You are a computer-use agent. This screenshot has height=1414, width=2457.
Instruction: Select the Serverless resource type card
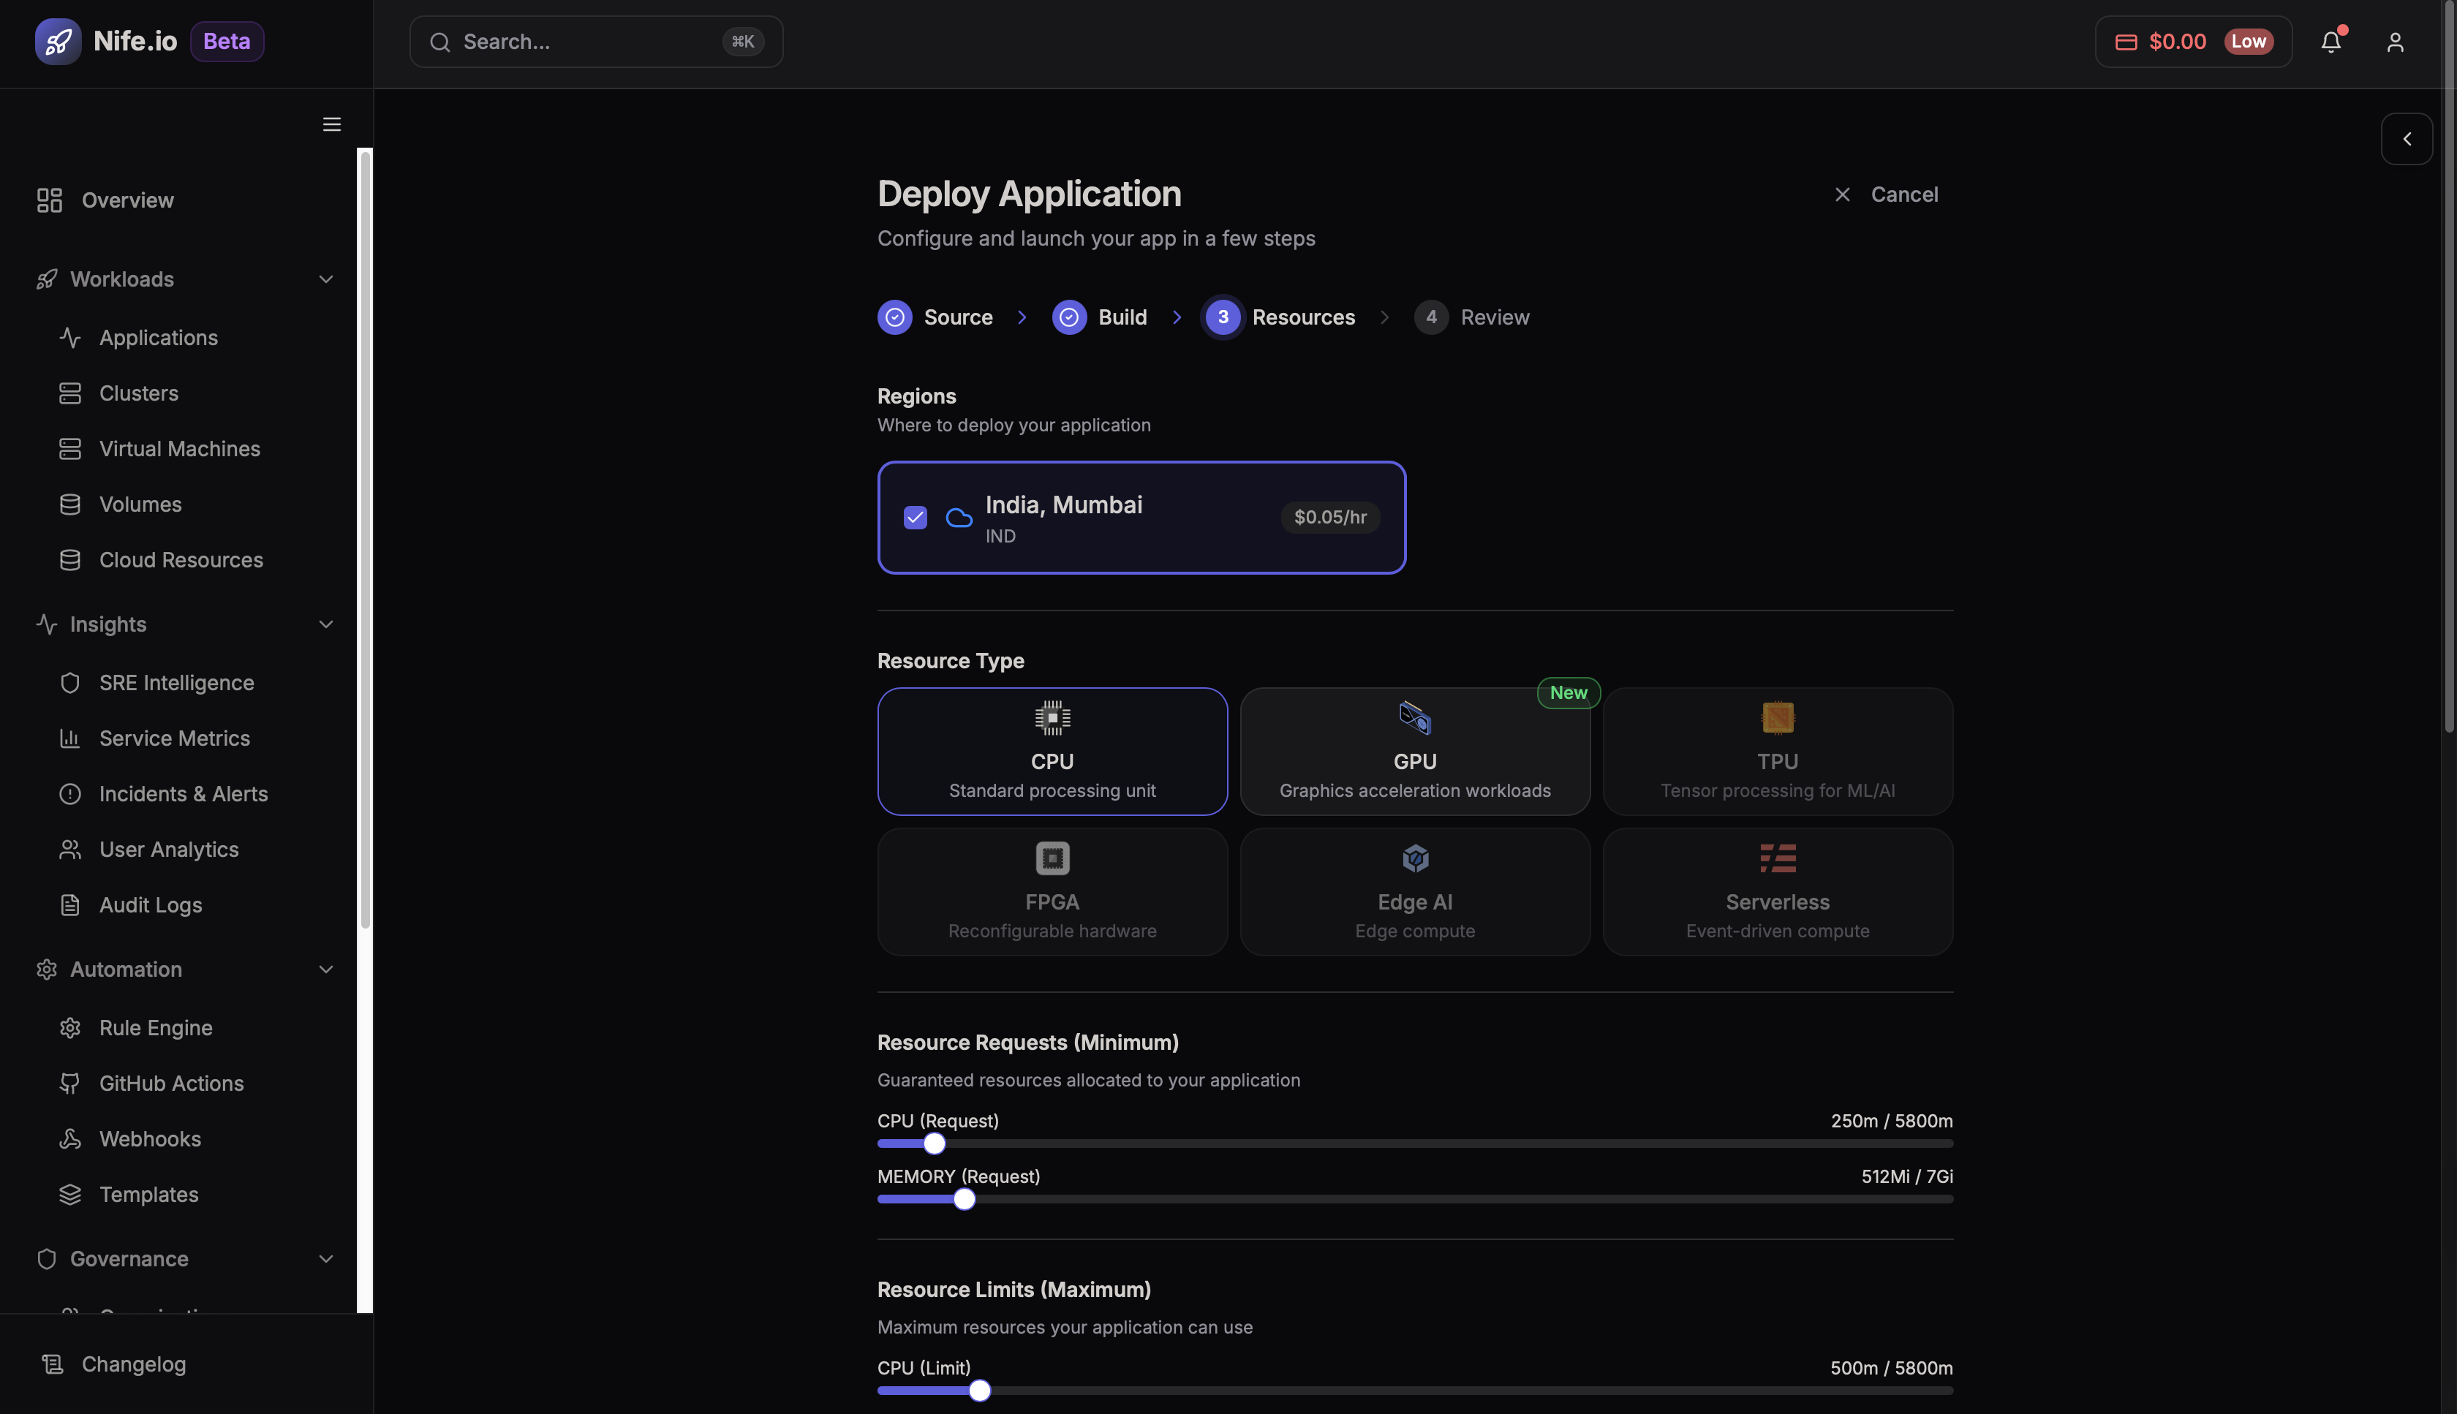click(x=1776, y=891)
